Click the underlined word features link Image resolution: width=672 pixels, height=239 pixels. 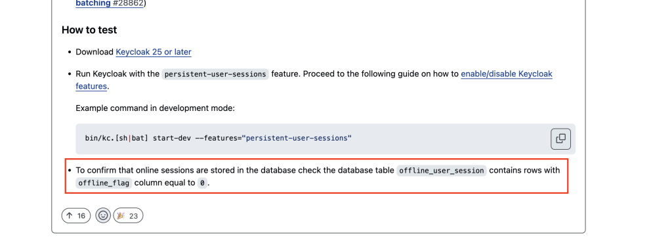pyautogui.click(x=91, y=86)
